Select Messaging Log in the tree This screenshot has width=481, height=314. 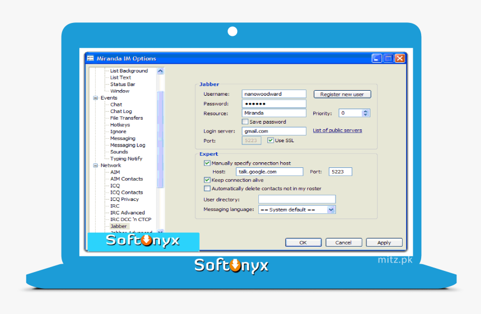click(128, 145)
